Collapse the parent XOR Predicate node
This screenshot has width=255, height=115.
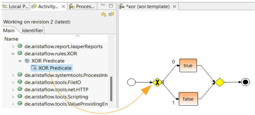(20, 61)
